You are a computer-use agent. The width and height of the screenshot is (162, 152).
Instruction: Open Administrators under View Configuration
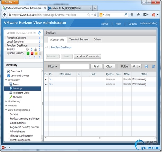coord(17,131)
